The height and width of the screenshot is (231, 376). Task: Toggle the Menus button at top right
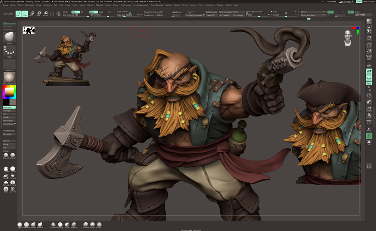pyautogui.click(x=359, y=2)
